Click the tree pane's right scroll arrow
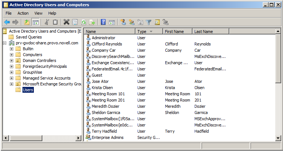 tap(78, 138)
